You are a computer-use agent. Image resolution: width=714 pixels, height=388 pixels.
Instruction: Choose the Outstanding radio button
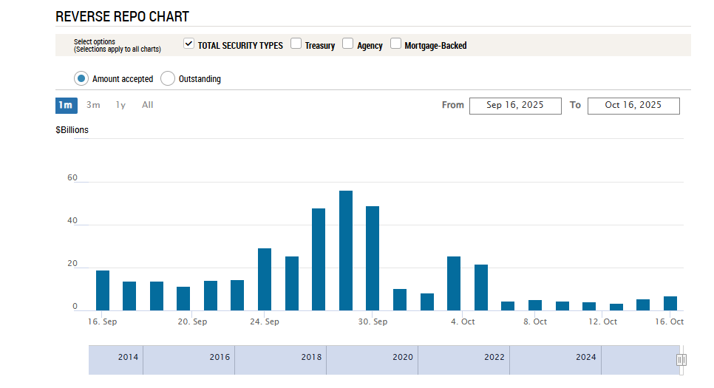point(168,78)
